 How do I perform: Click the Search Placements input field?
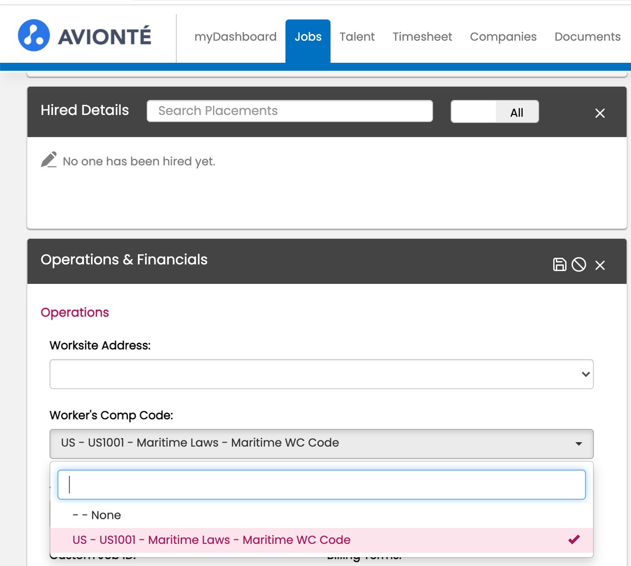[289, 111]
